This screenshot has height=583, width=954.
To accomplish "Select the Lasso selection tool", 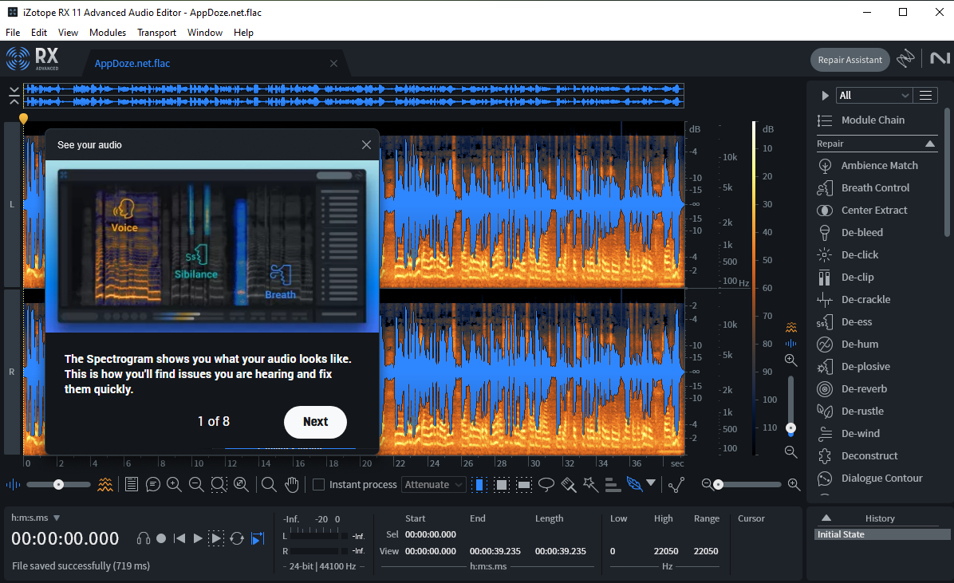I will 546,484.
